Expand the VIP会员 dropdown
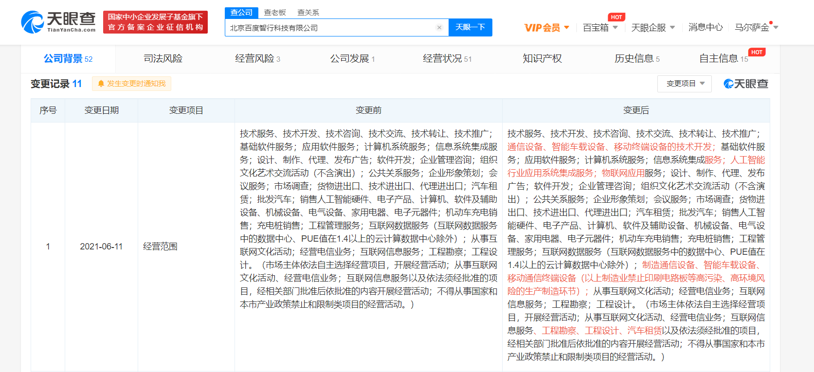Image resolution: width=814 pixels, height=372 pixels. (x=546, y=28)
